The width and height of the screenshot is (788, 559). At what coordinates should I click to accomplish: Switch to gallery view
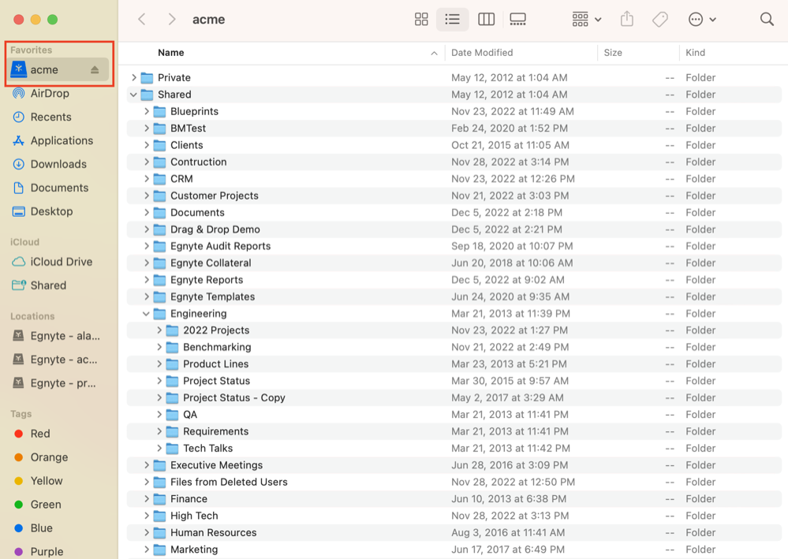517,20
